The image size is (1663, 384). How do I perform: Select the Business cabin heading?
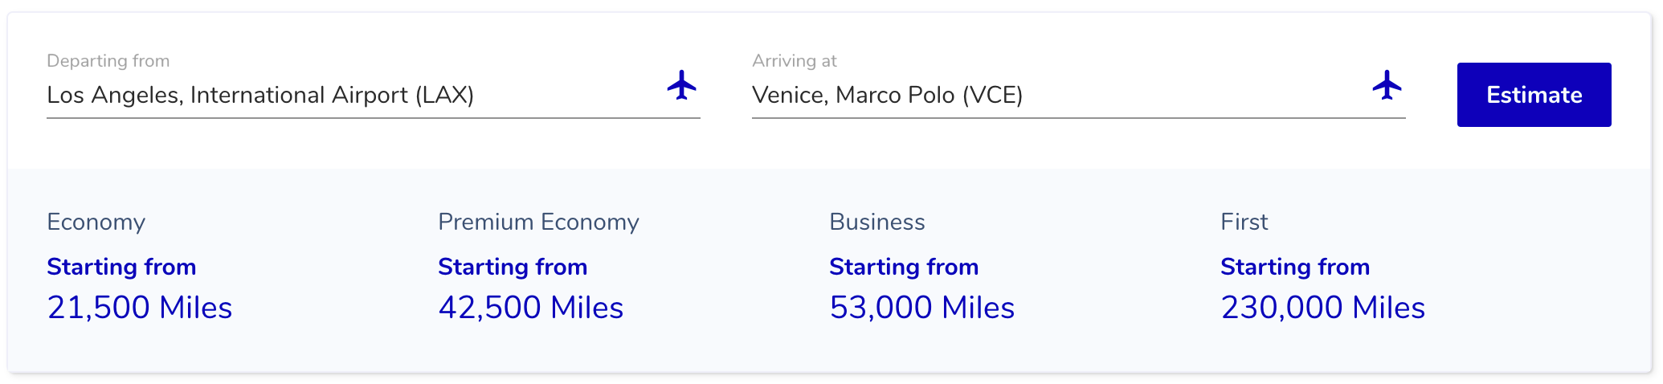(876, 223)
